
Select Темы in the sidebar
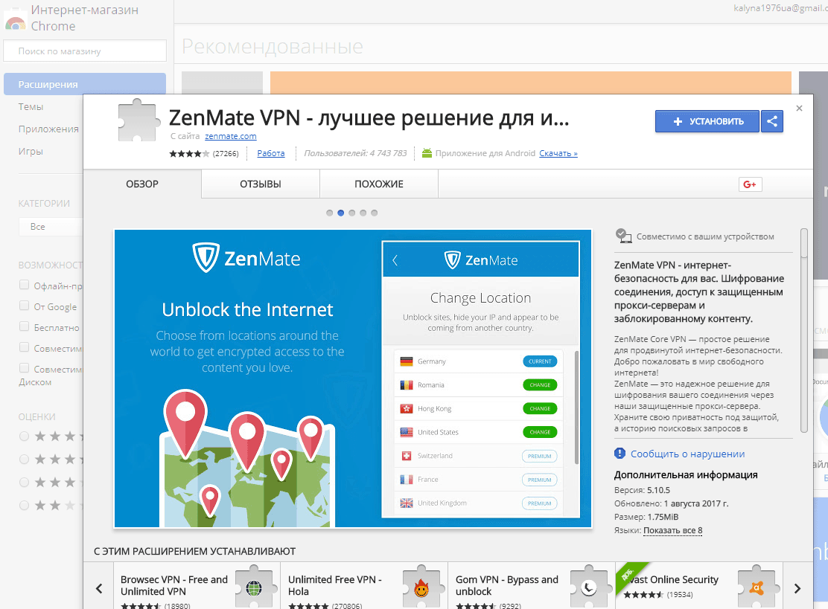[31, 106]
